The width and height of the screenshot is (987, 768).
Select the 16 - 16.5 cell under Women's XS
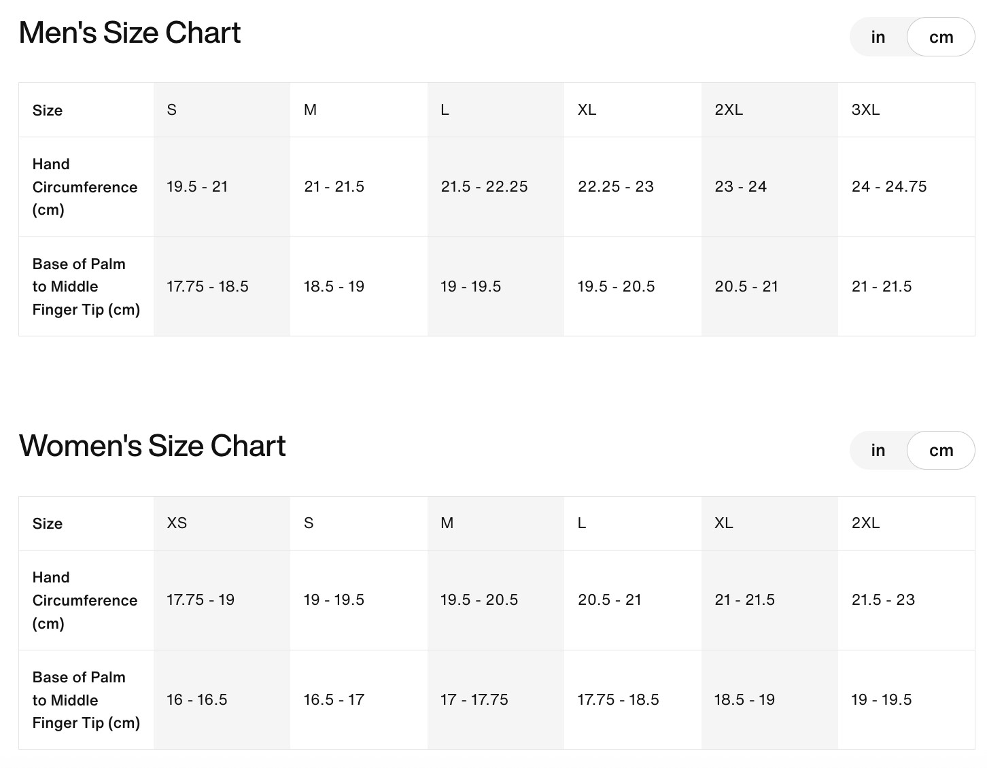196,699
